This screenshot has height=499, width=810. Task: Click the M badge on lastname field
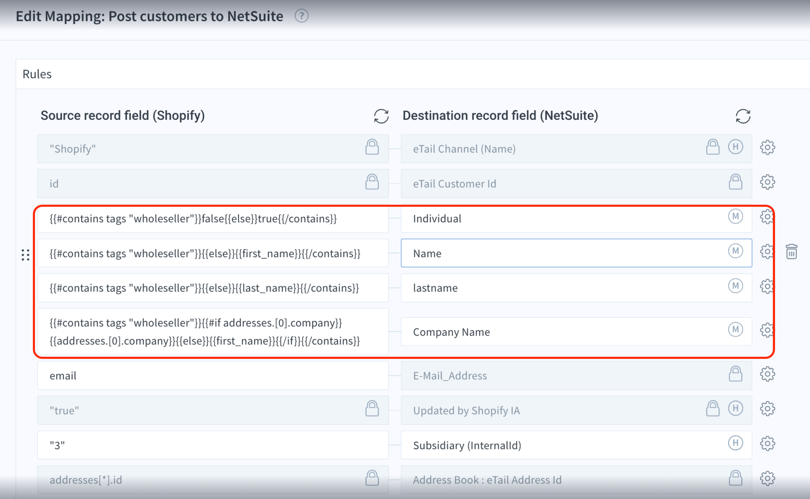[735, 285]
